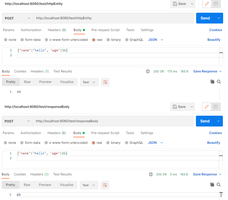Switch to Visualize view in httpEntity response

pyautogui.click(x=67, y=82)
